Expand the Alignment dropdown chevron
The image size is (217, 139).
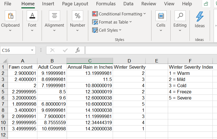54,30
